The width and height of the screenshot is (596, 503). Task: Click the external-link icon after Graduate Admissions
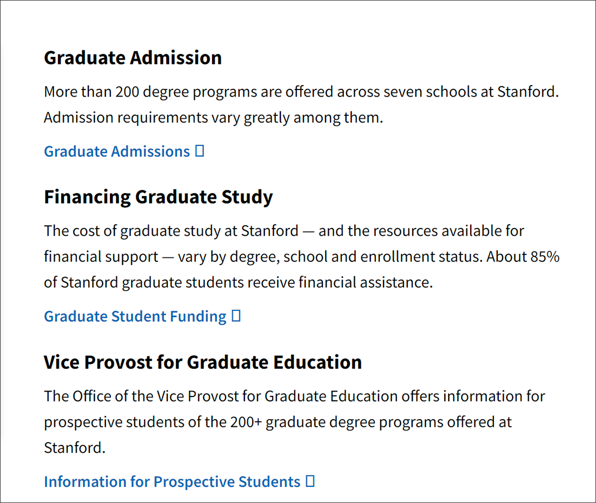coord(200,151)
